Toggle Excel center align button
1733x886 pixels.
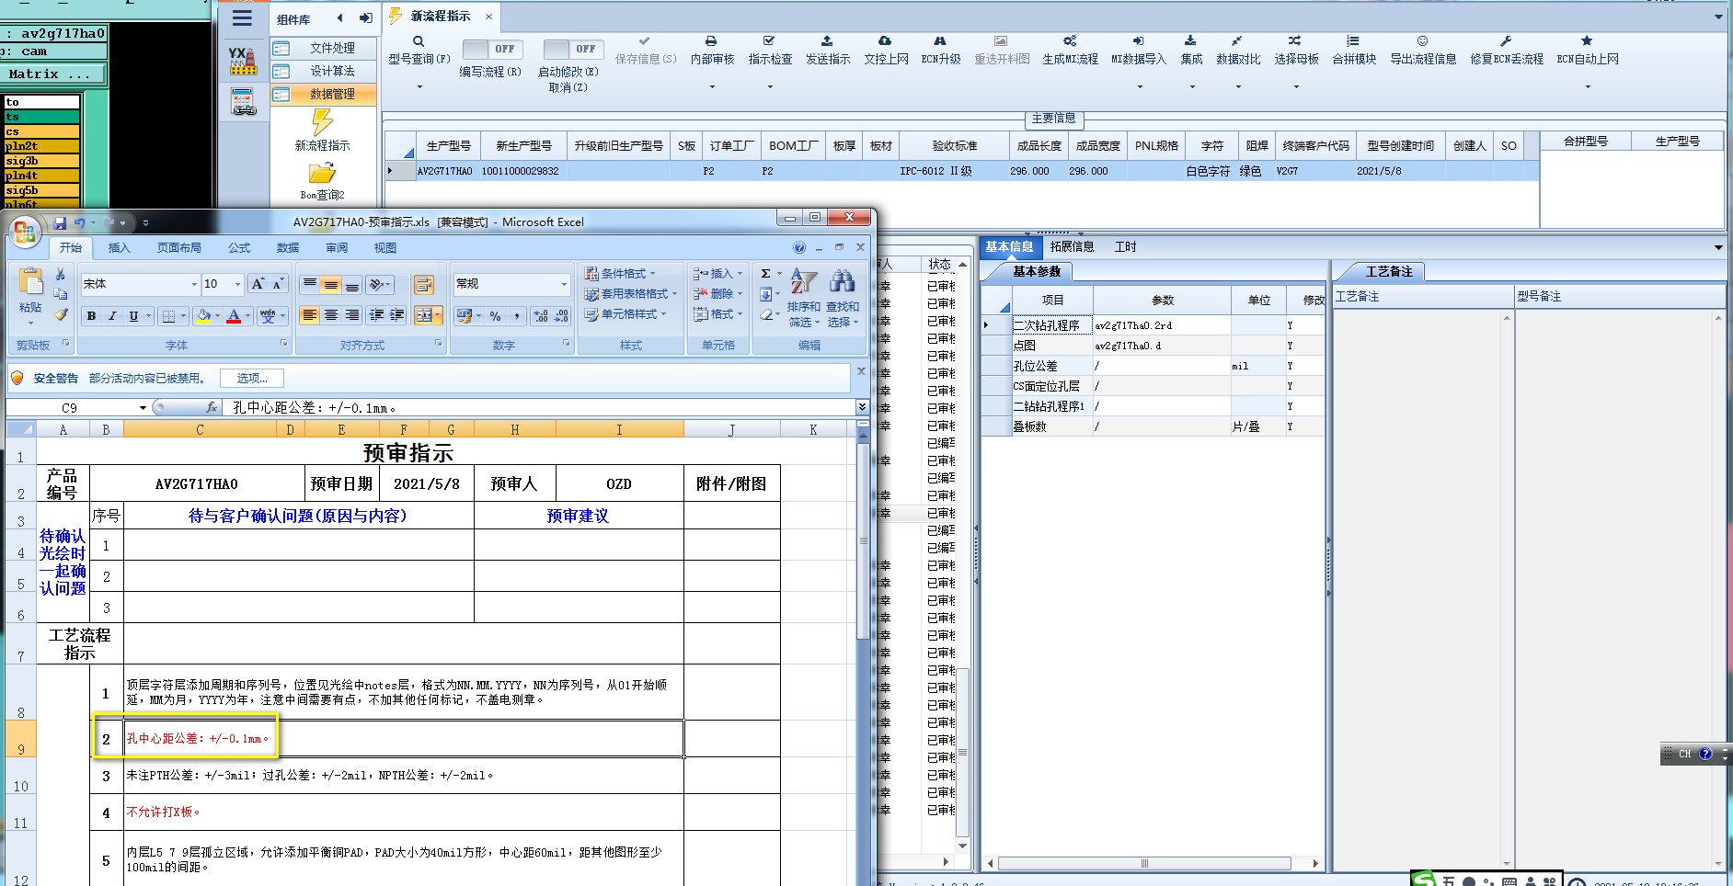pos(331,316)
